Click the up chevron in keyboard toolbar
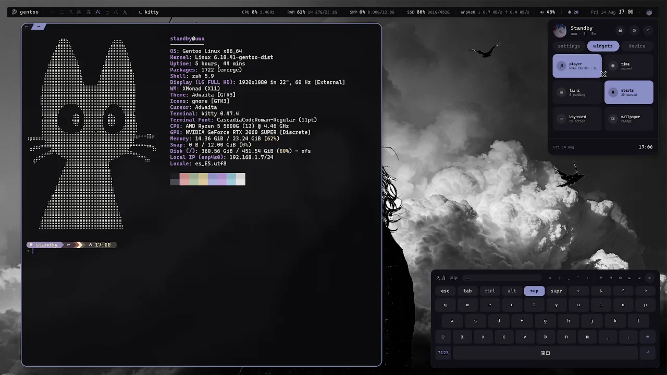Image resolution: width=667 pixels, height=375 pixels. (578, 277)
